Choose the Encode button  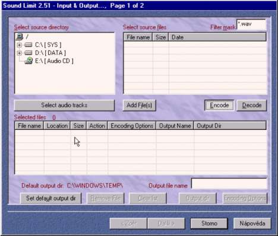pos(219,105)
